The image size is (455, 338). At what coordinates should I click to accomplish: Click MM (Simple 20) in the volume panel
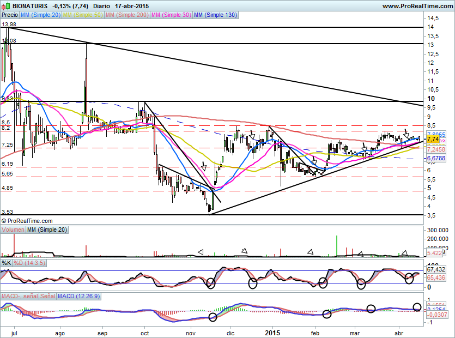(47, 230)
